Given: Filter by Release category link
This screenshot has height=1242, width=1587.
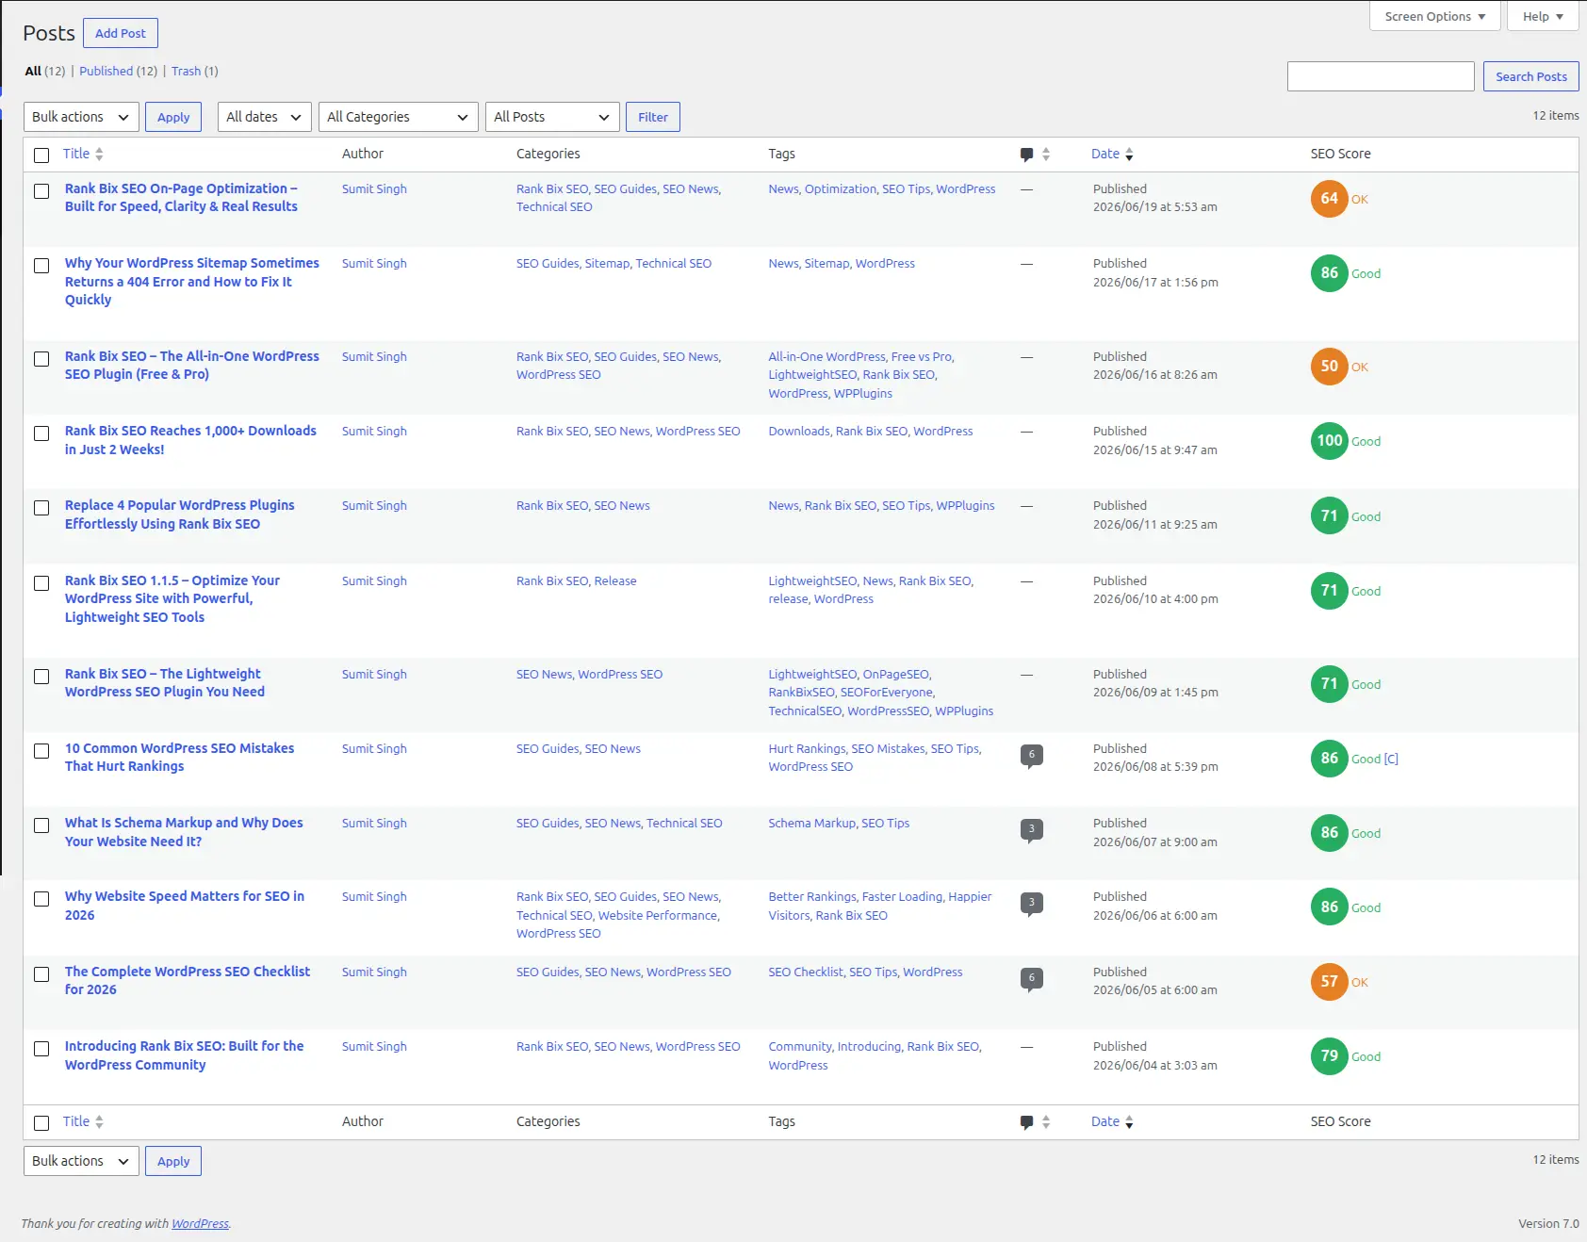Looking at the screenshot, I should tap(615, 580).
